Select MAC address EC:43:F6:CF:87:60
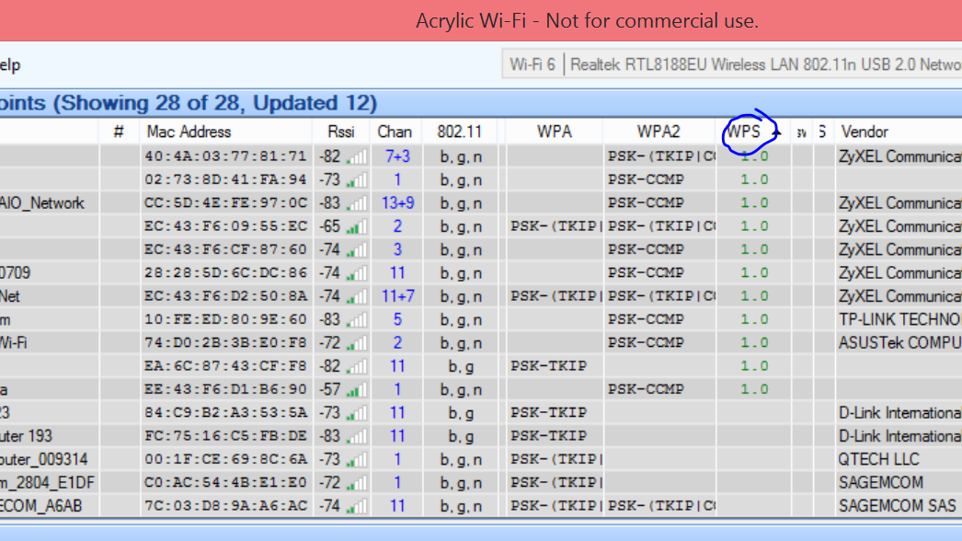The height and width of the screenshot is (541, 962). point(225,250)
